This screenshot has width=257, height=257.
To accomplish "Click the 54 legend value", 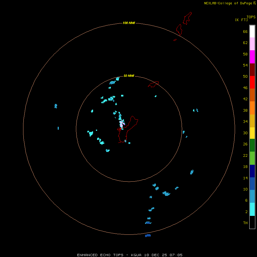I will 245,65.
